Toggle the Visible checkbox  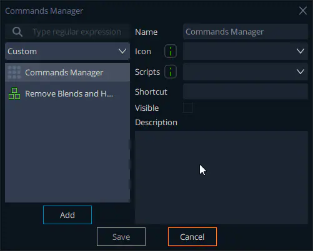188,108
